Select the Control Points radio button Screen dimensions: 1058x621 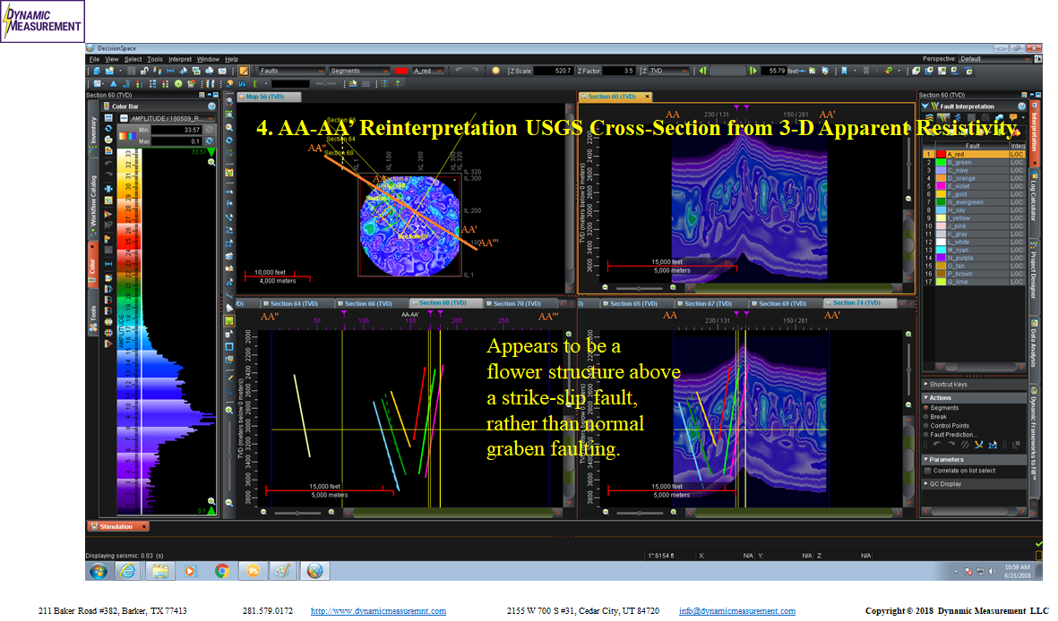point(925,425)
